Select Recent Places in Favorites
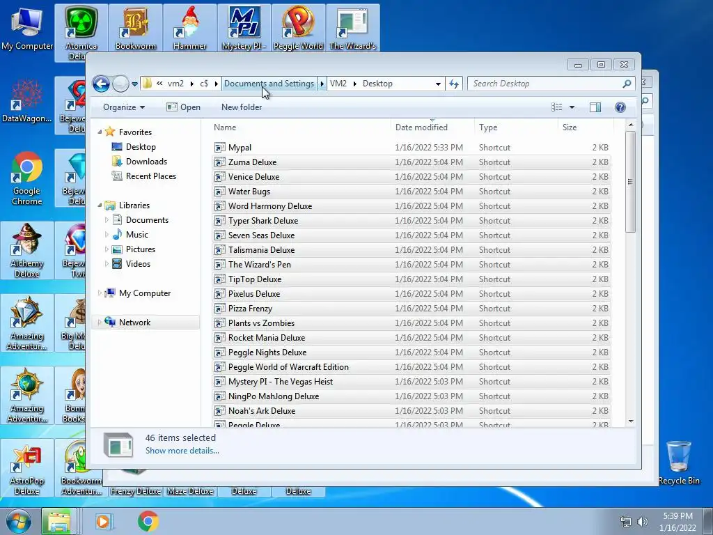Viewport: 713px width, 535px height. [x=150, y=176]
